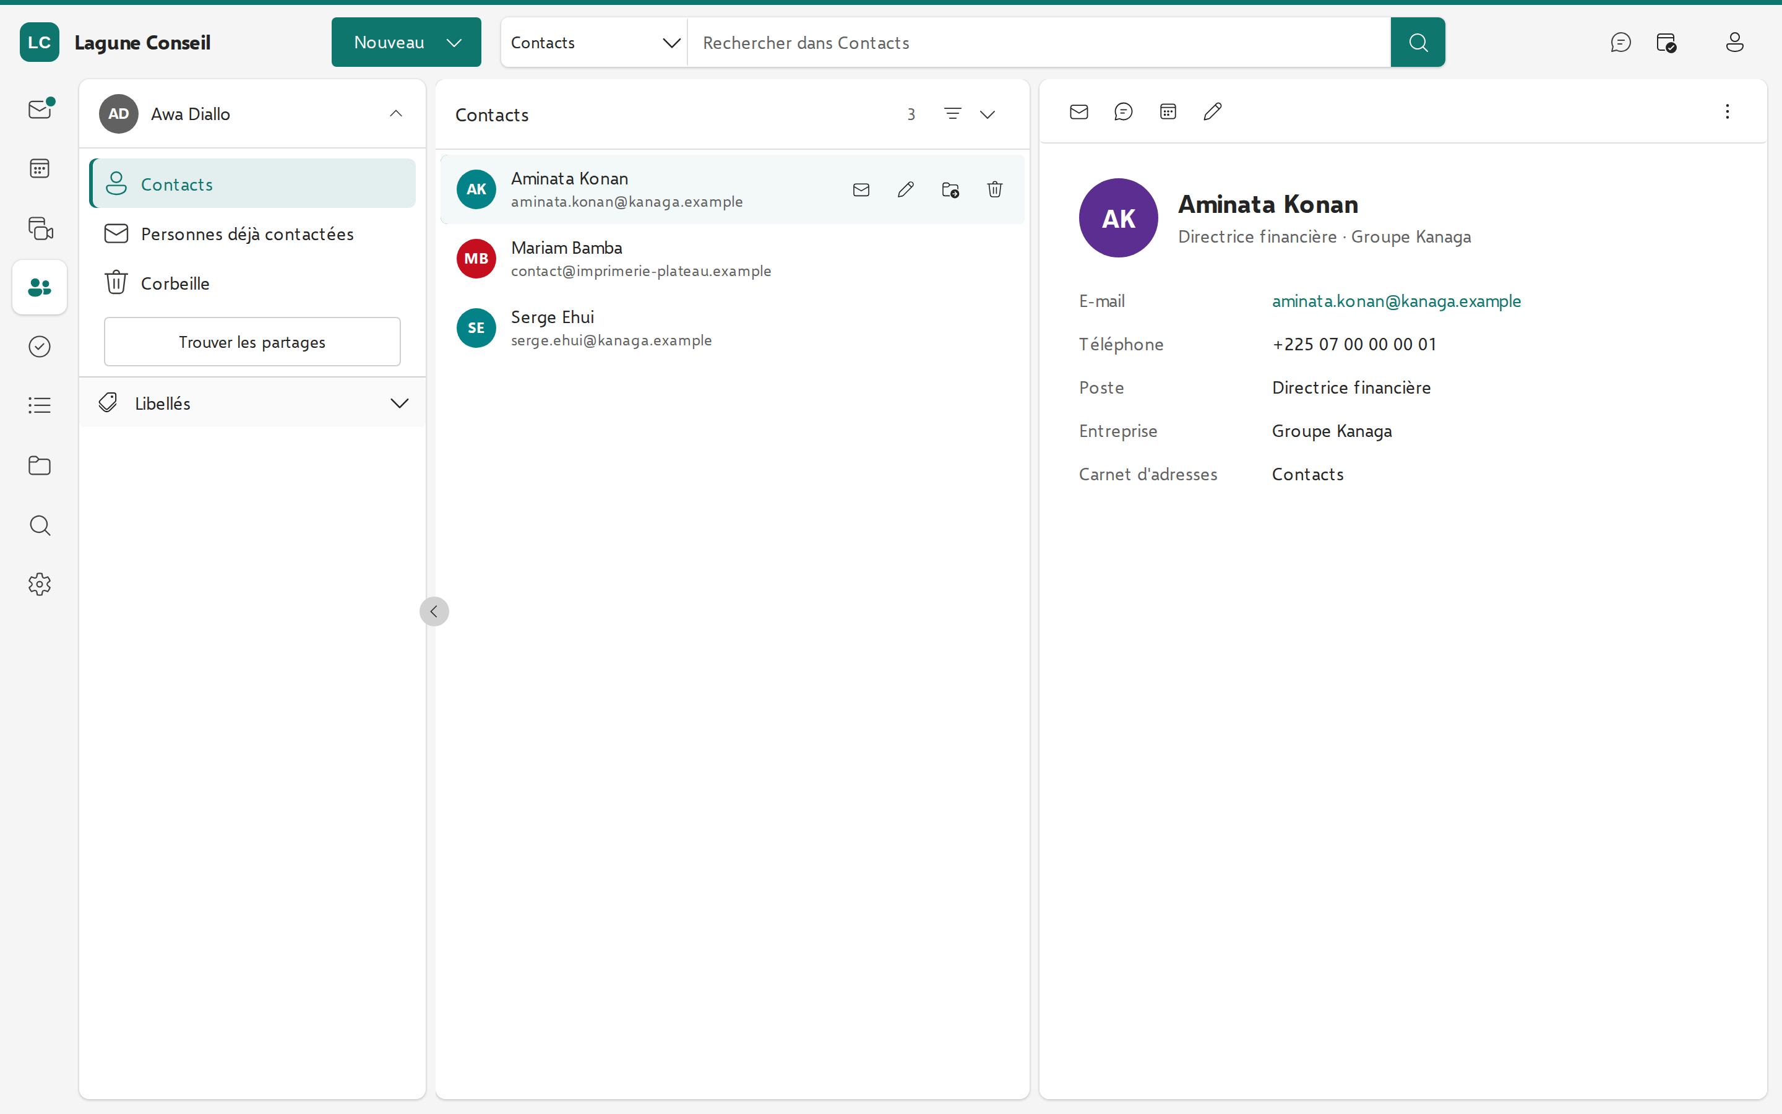Click the Lagune Conseil LC logo

point(40,43)
